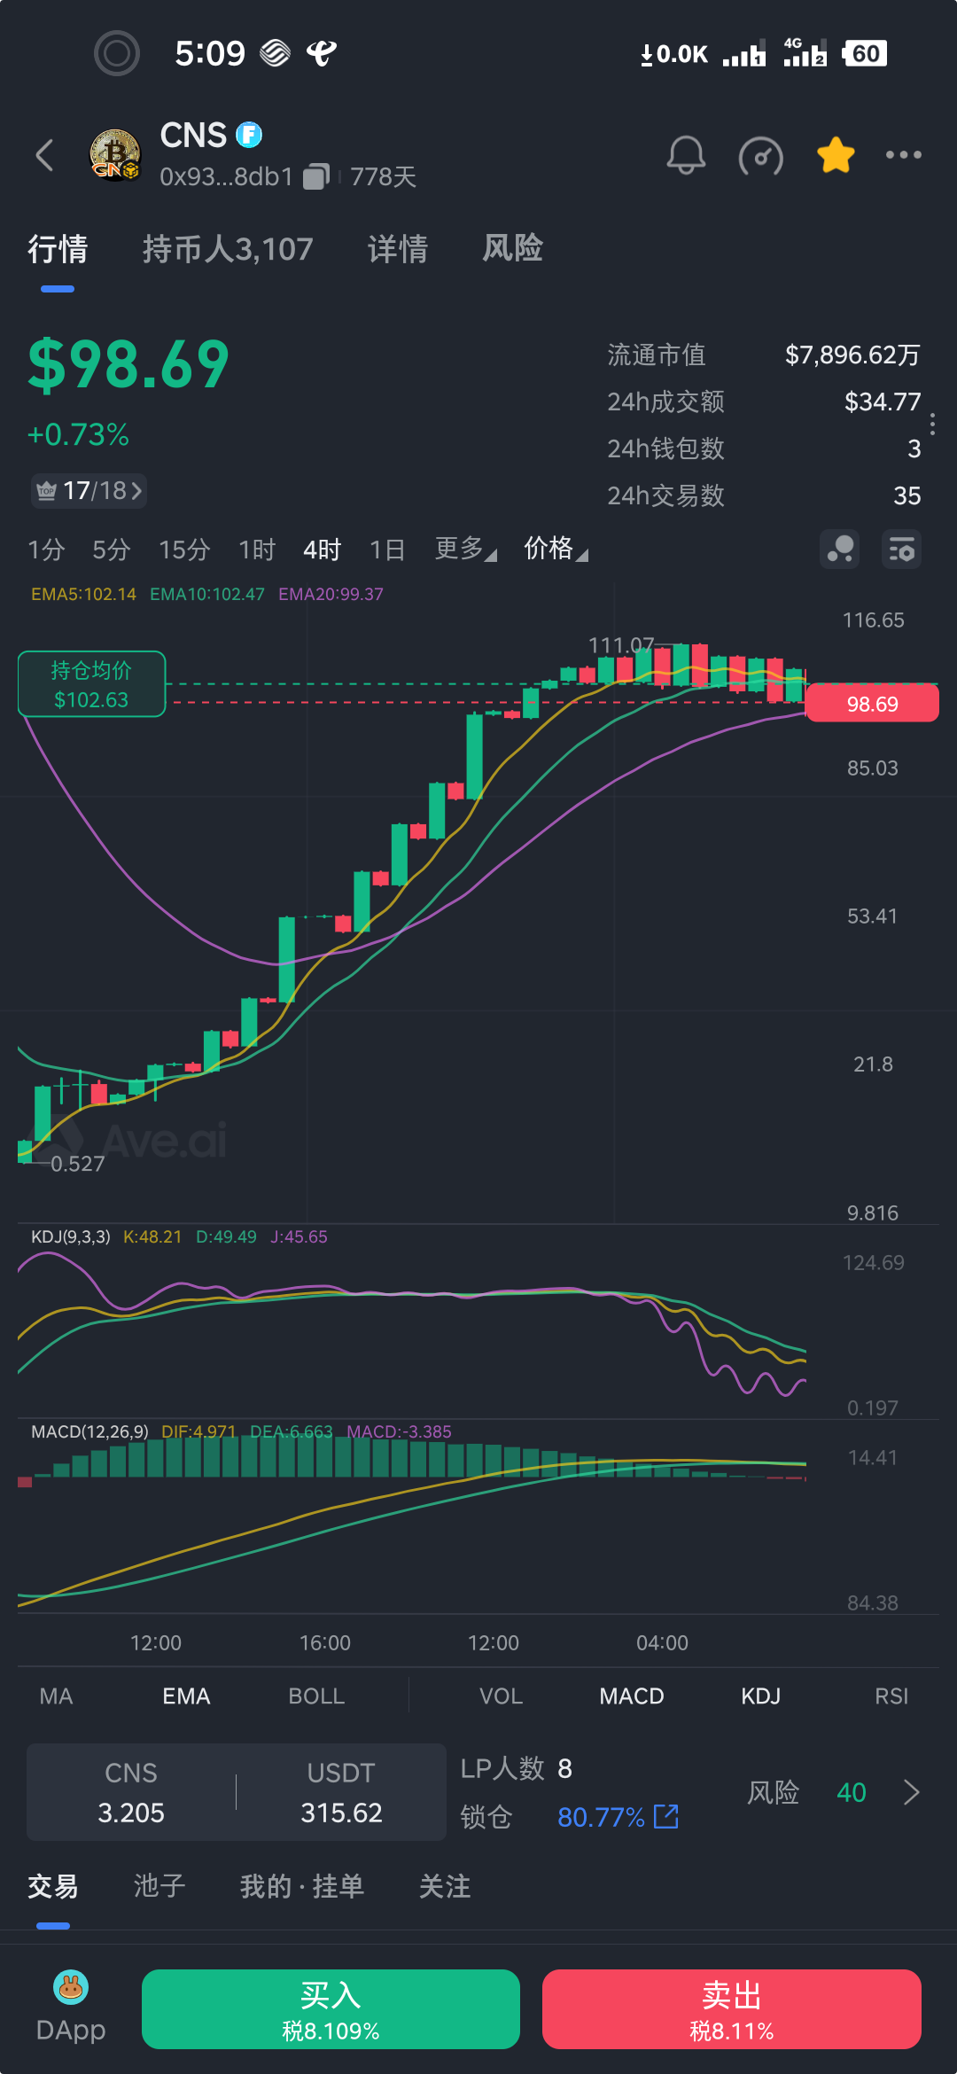
Task: Copy the contract address 0x93...8db1
Action: (315, 177)
